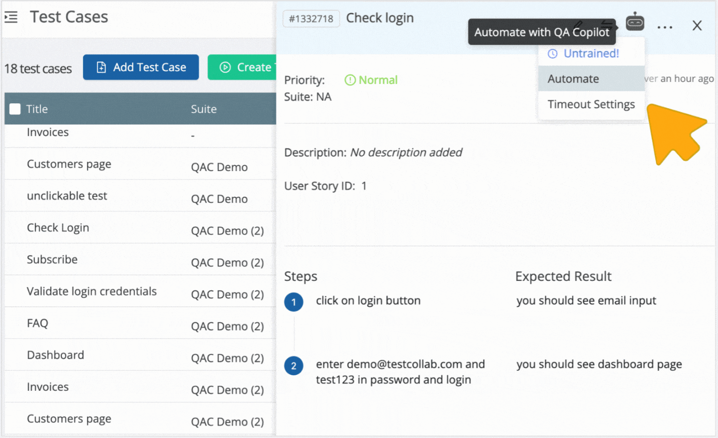718x438 pixels.
Task: Click the Add Test Case button
Action: (141, 67)
